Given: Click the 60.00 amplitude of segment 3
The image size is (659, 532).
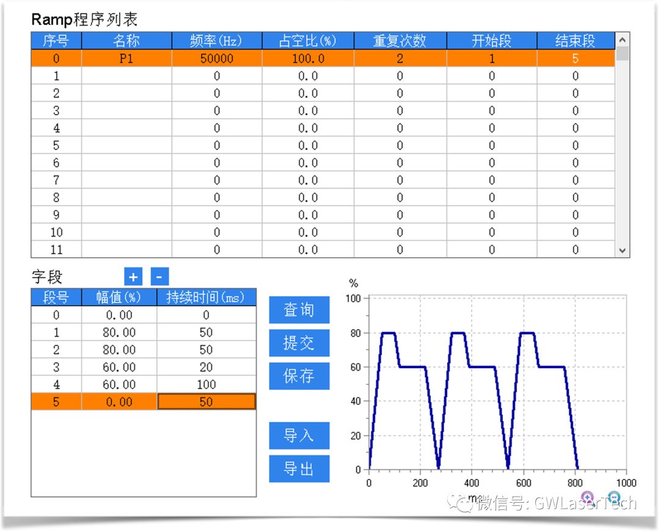Looking at the screenshot, I should tap(119, 367).
